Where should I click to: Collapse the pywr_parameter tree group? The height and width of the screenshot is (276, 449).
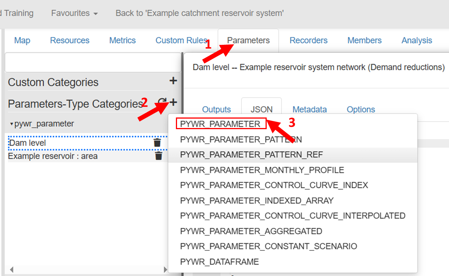coord(12,124)
